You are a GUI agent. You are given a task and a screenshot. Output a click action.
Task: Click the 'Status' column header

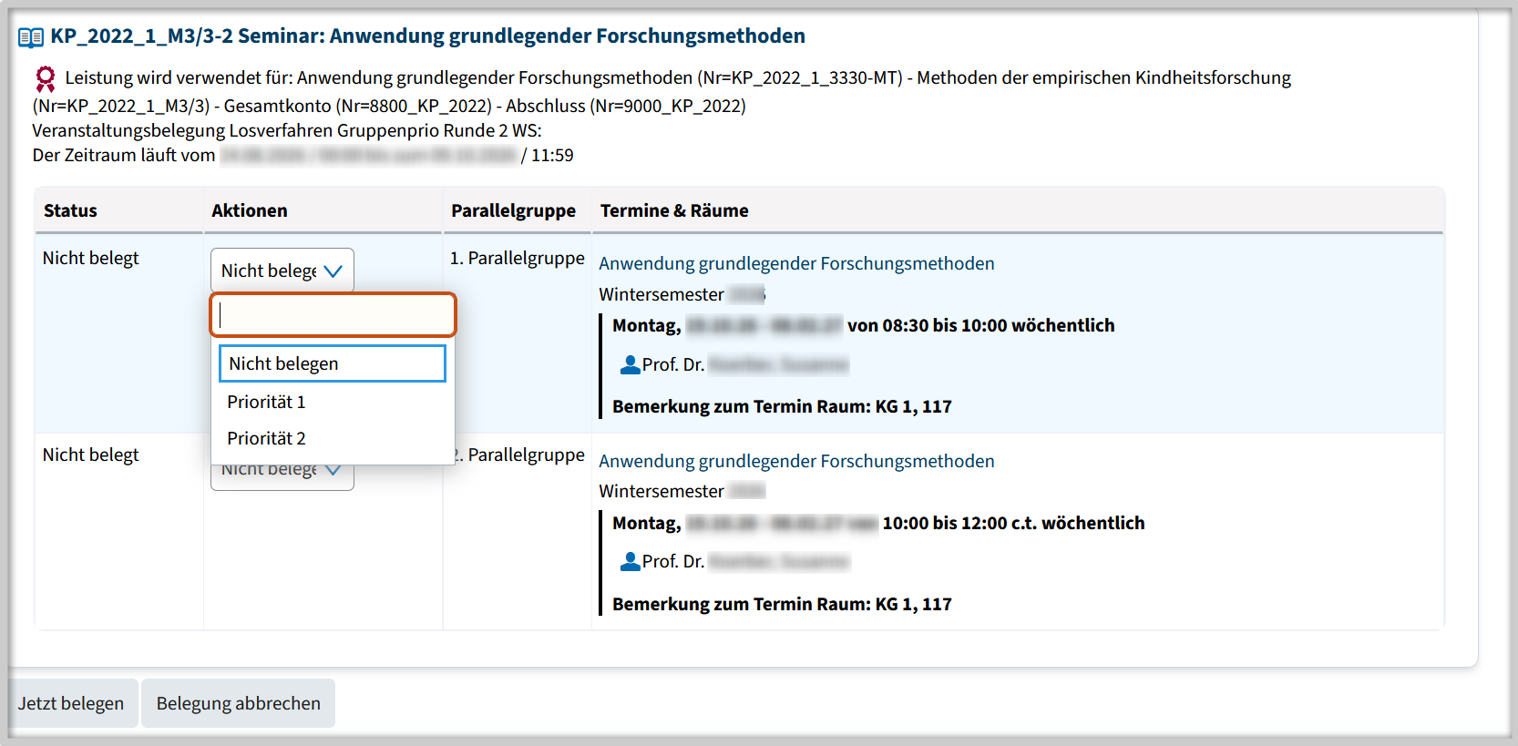point(70,210)
